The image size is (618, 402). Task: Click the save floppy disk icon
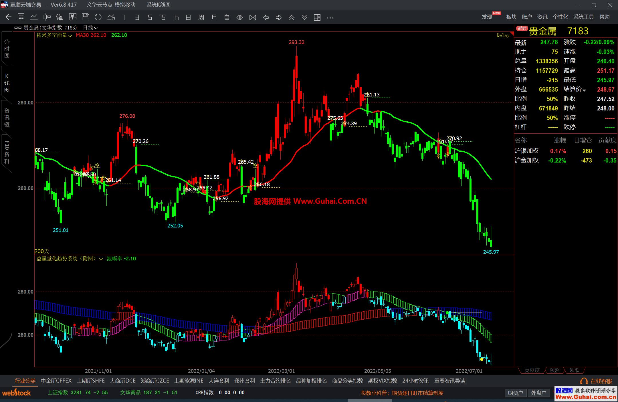[x=85, y=17]
